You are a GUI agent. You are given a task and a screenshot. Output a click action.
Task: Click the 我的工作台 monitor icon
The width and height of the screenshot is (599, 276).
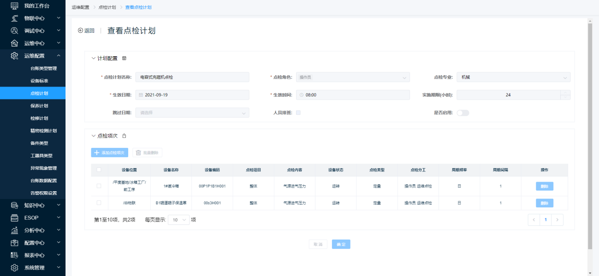(14, 6)
